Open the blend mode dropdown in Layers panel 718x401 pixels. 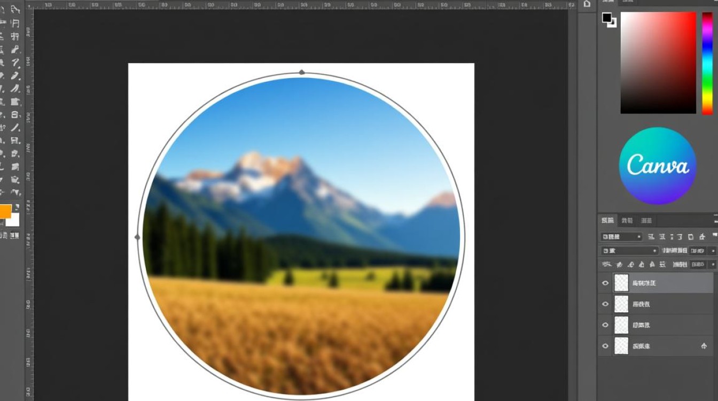(x=629, y=250)
